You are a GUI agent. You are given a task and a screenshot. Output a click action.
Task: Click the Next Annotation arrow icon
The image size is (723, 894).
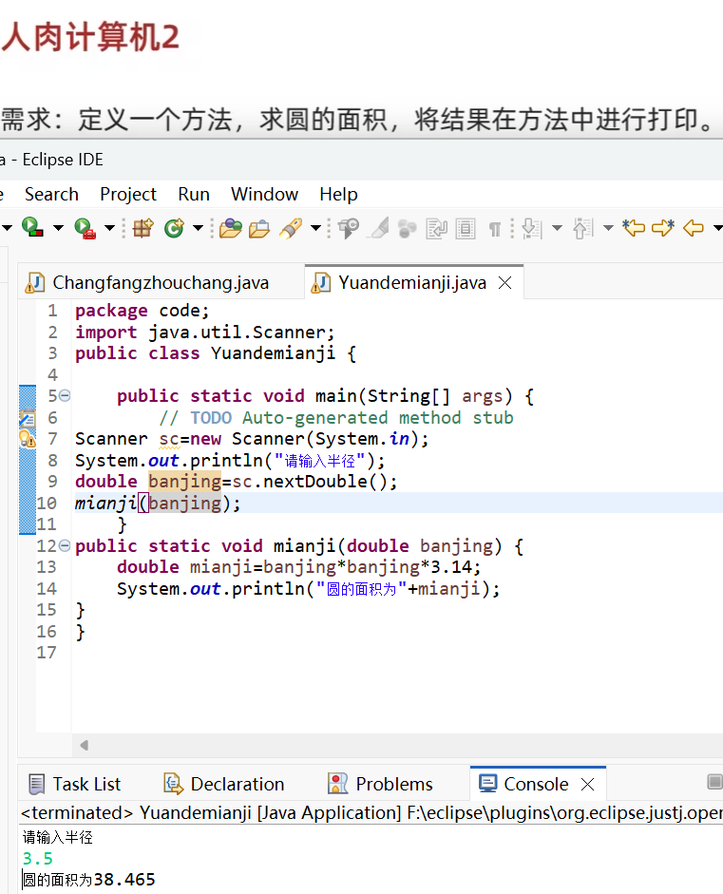(531, 229)
